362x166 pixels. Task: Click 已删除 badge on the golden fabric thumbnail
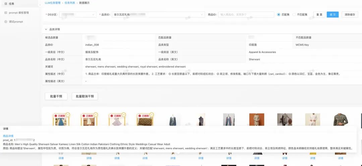[143, 116]
